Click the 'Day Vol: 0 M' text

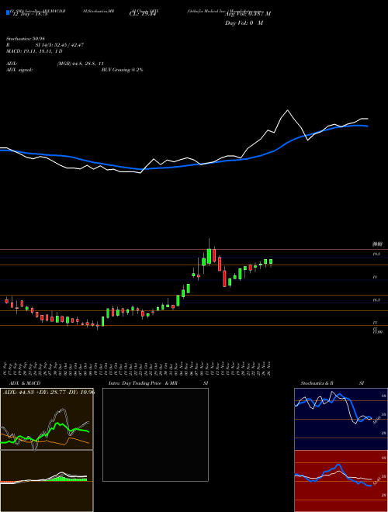point(244,23)
